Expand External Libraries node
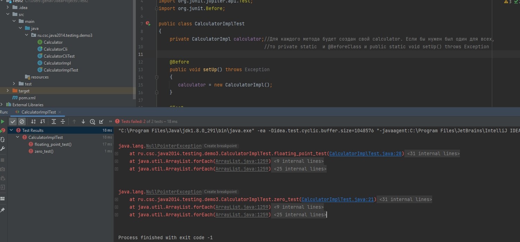The image size is (520, 242). pos(2,105)
